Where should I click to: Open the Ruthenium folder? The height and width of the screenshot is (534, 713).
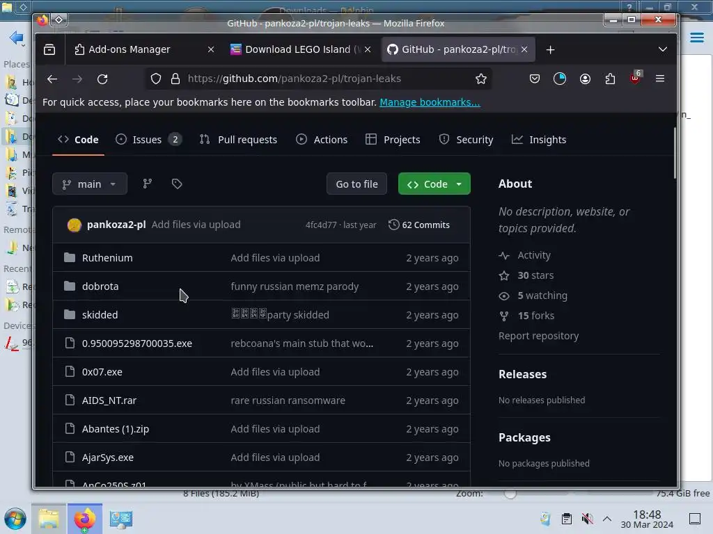click(x=107, y=258)
